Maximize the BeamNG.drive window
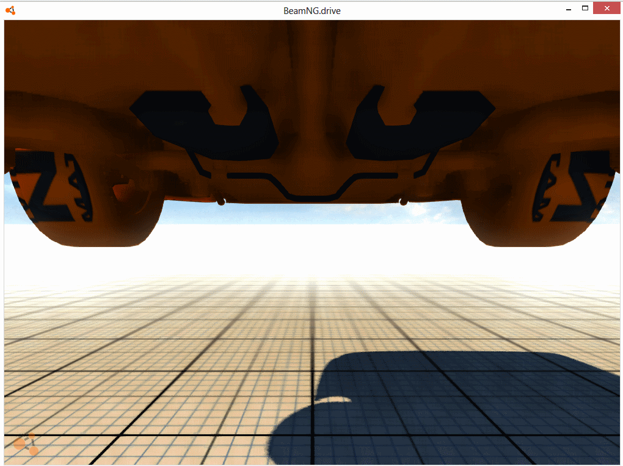623x466 pixels. tap(585, 9)
